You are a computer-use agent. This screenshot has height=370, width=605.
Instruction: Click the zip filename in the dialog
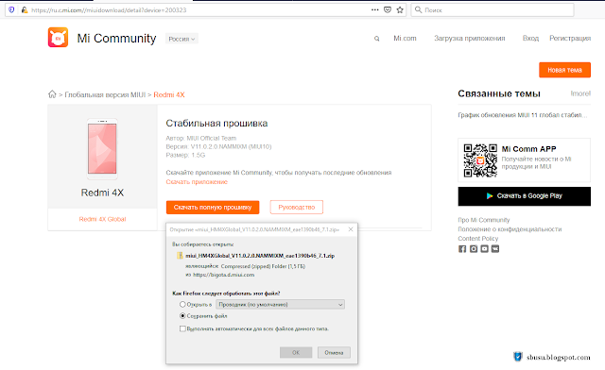click(x=260, y=256)
